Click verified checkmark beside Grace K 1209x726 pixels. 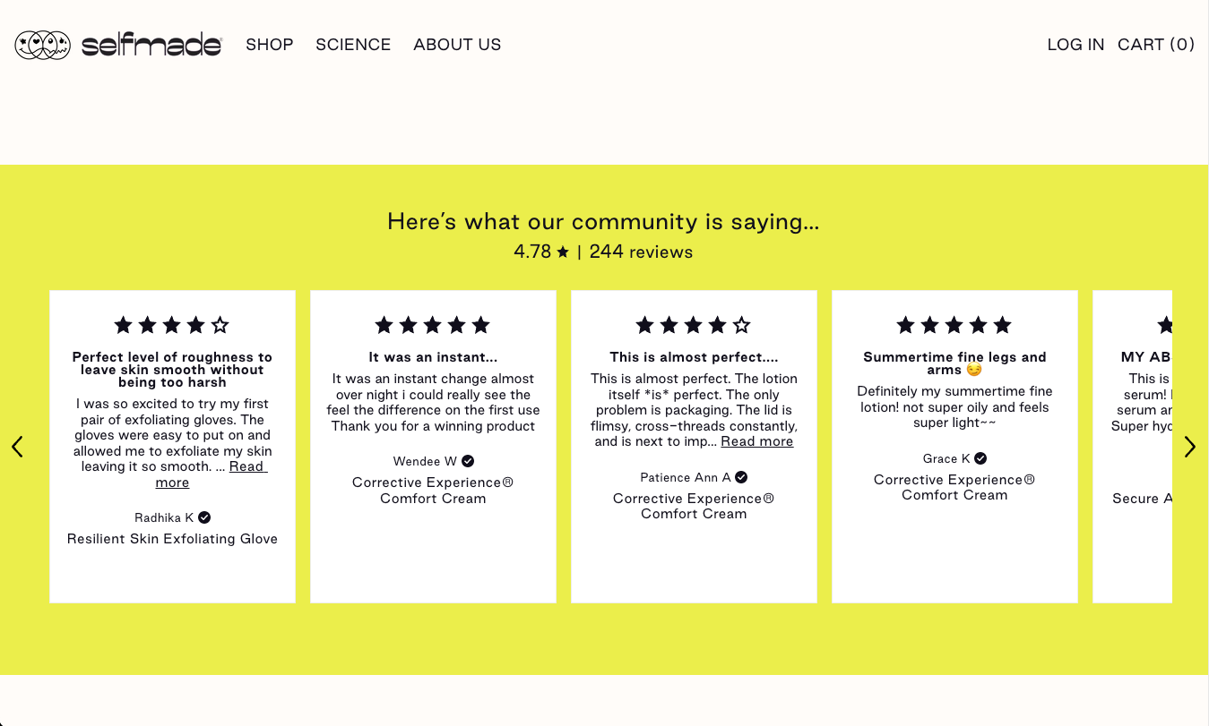[x=980, y=458]
